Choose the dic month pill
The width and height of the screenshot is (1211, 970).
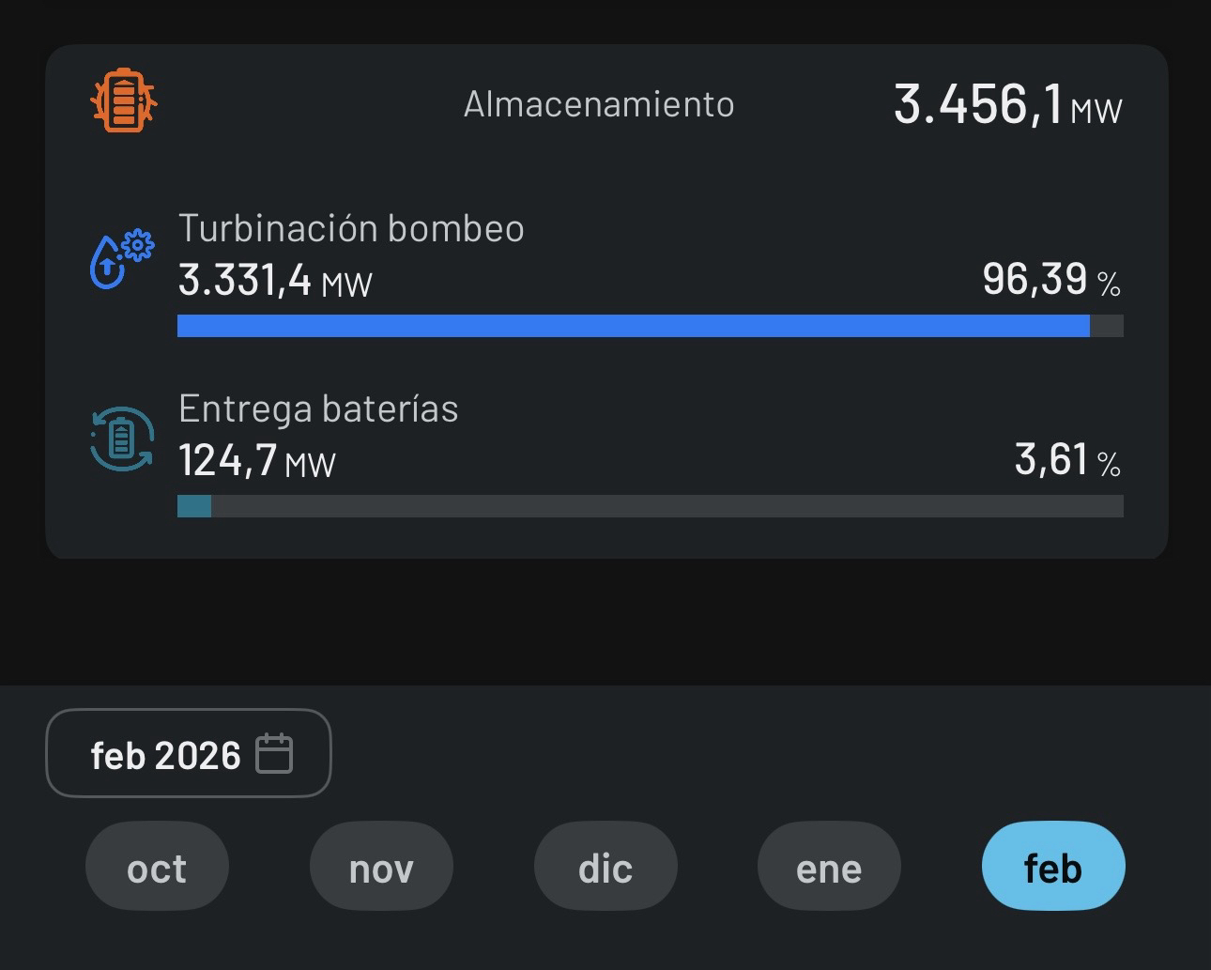[605, 867]
